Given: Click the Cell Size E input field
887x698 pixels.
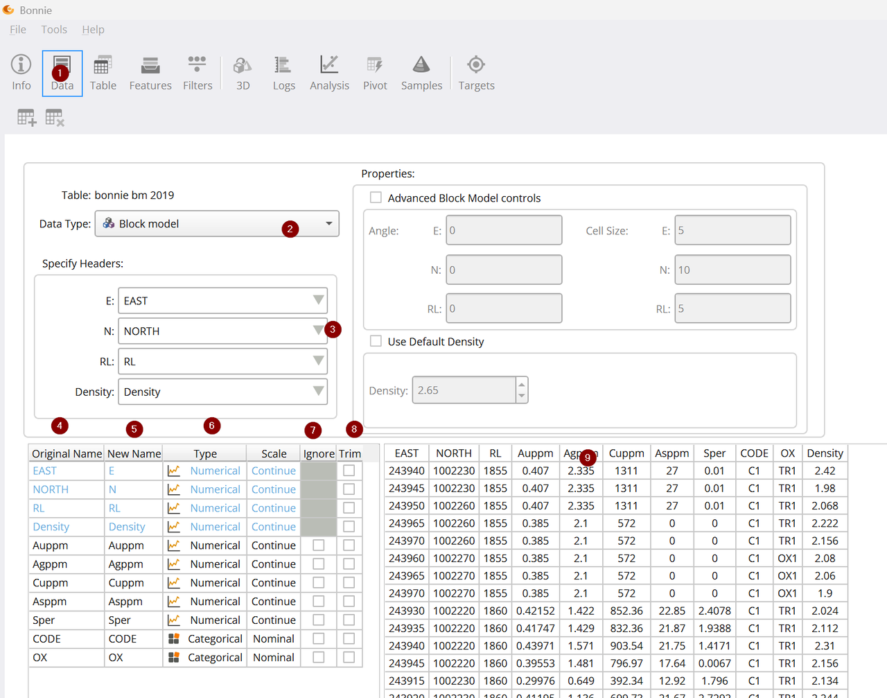Looking at the screenshot, I should pos(733,230).
